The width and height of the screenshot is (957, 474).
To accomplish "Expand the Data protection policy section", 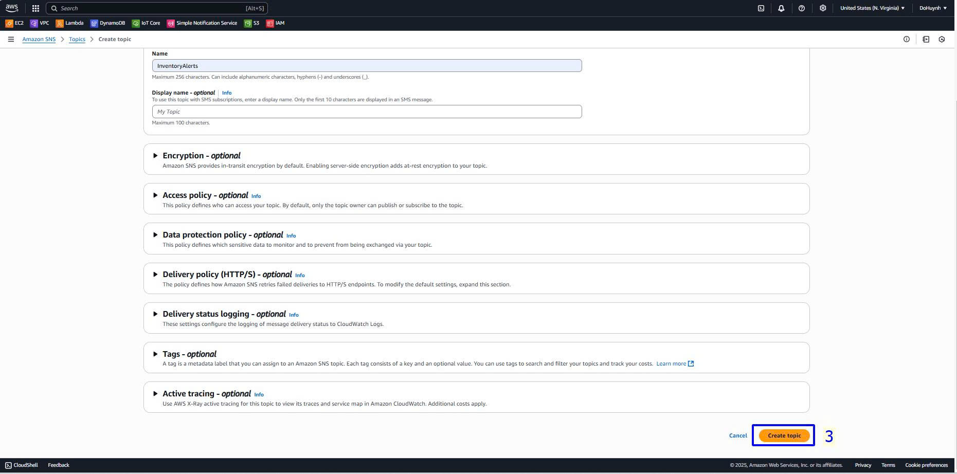I will coord(155,235).
